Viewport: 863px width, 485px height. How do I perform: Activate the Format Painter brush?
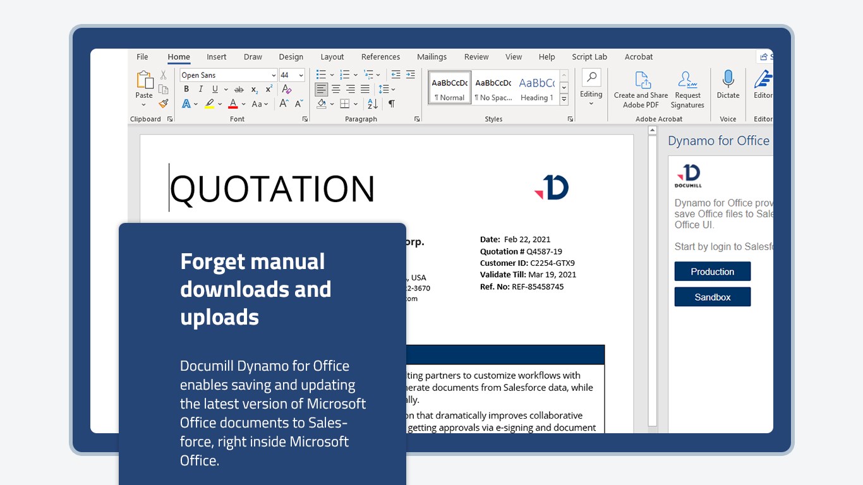coord(164,103)
